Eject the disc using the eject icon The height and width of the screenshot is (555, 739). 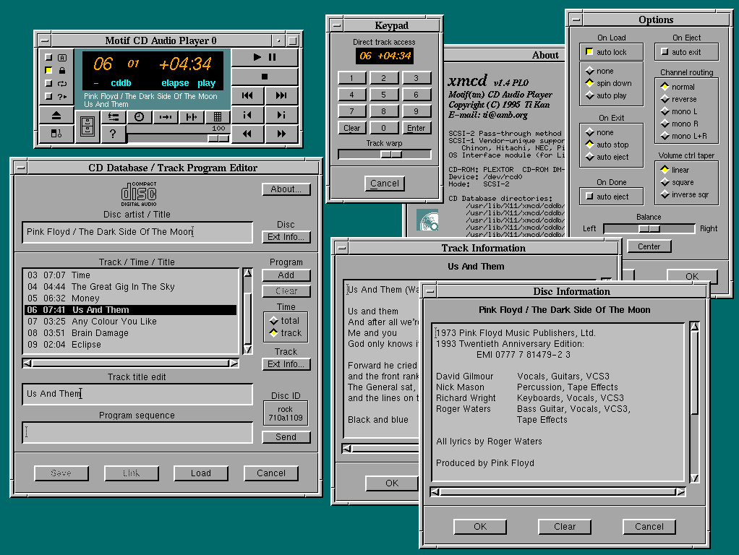[56, 116]
